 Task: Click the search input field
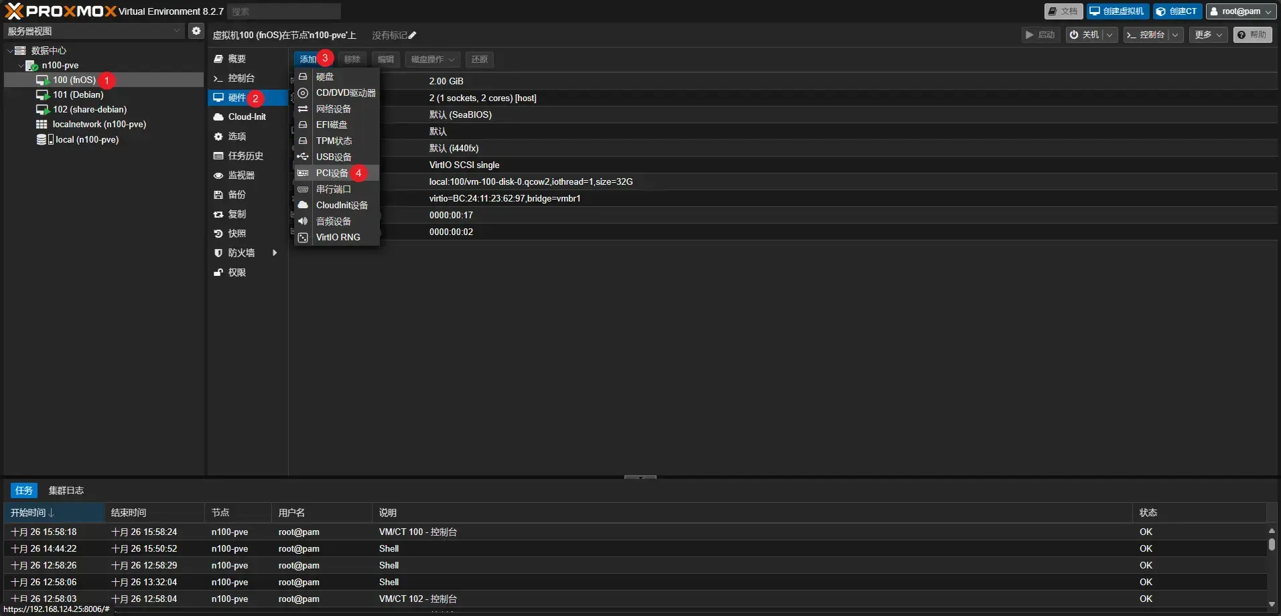point(283,11)
